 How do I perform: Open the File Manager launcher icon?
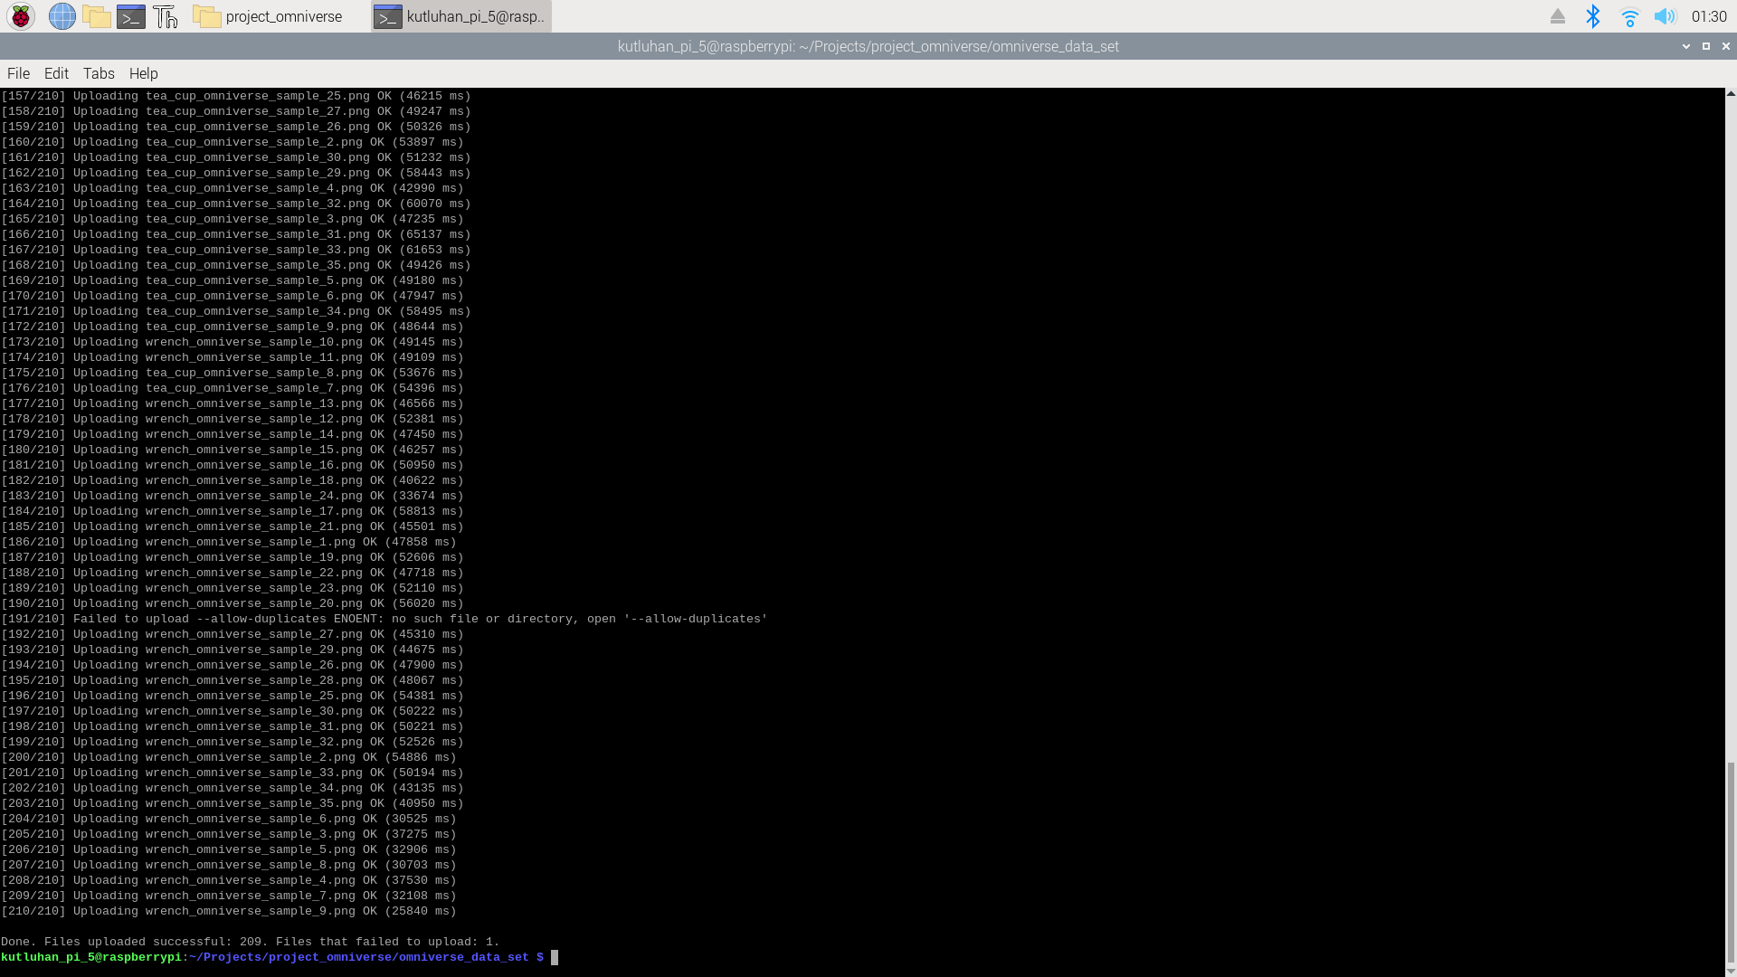pos(96,16)
